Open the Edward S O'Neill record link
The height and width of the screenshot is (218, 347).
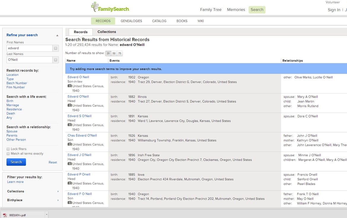tap(79, 116)
